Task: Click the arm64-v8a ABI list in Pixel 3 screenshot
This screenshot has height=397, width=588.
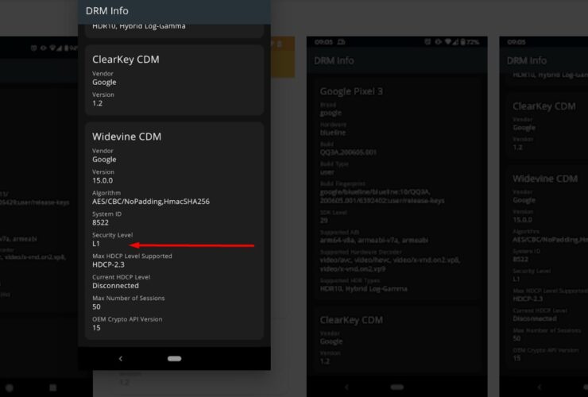Action: click(x=374, y=241)
